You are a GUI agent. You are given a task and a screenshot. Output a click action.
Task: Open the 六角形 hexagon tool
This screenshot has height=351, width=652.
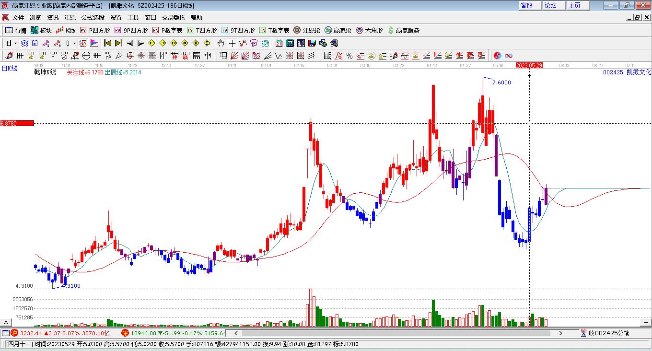coord(369,30)
